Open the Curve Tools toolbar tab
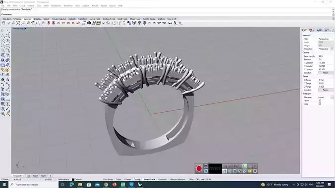 coord(95,19)
